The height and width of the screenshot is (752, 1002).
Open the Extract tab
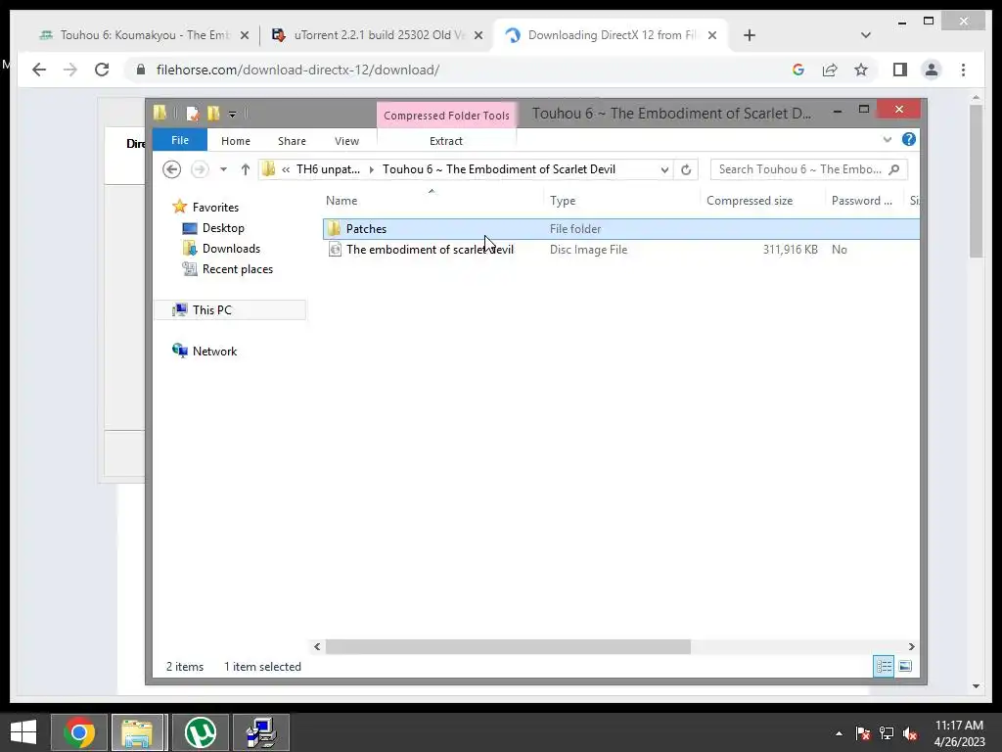coord(446,141)
